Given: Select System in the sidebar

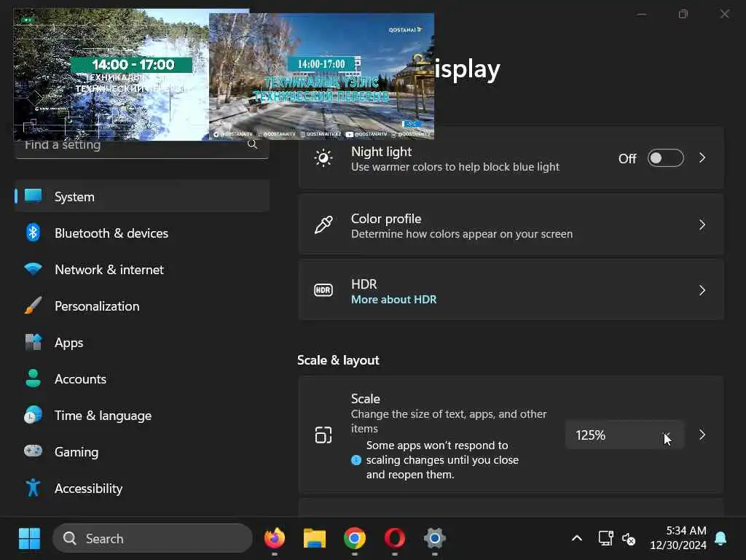Looking at the screenshot, I should (142, 196).
